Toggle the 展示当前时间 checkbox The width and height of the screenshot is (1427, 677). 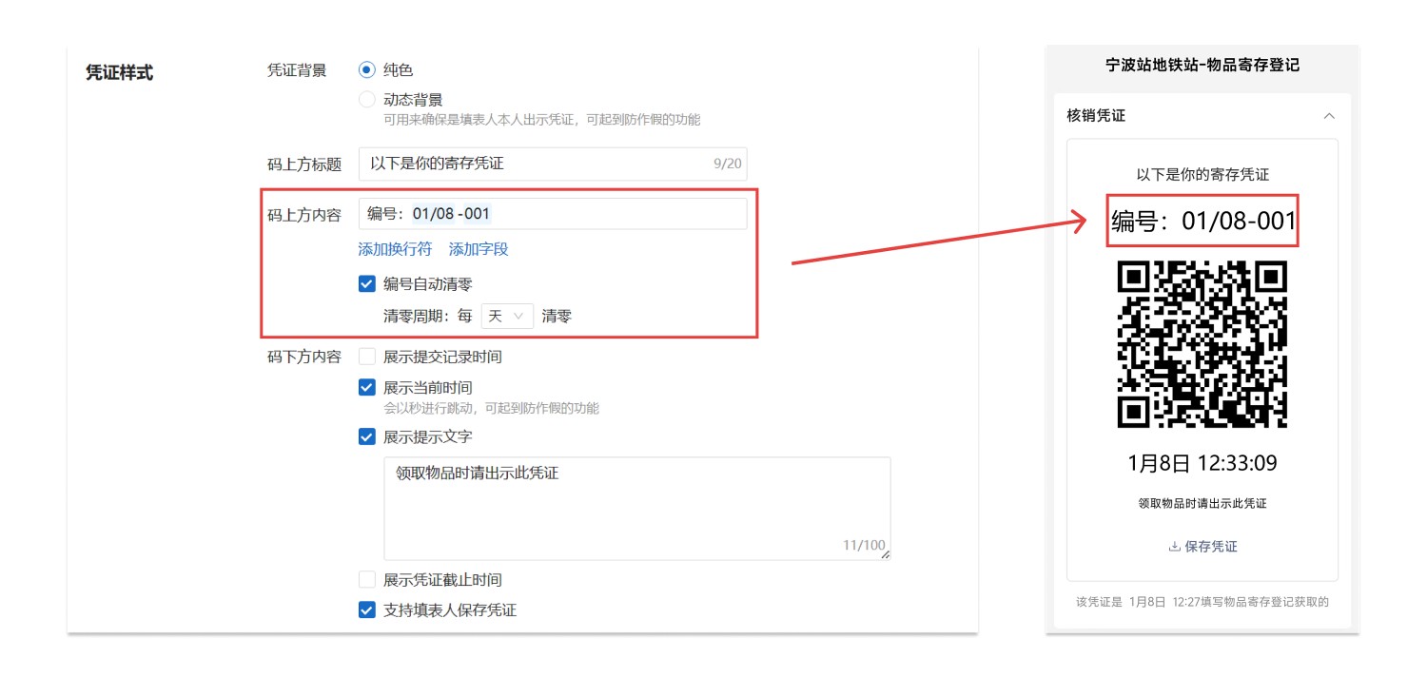[367, 388]
